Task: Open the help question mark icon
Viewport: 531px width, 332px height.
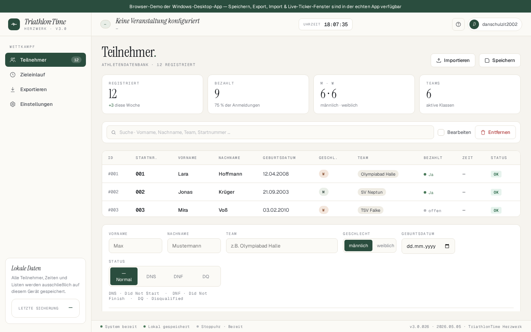Action: point(458,24)
